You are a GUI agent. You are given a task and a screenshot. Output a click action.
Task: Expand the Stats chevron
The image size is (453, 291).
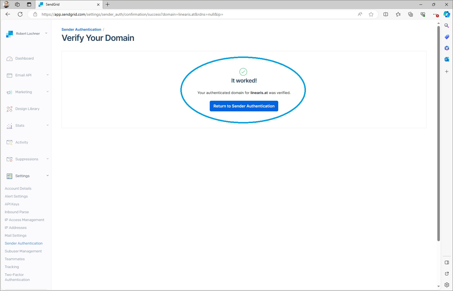pos(48,125)
